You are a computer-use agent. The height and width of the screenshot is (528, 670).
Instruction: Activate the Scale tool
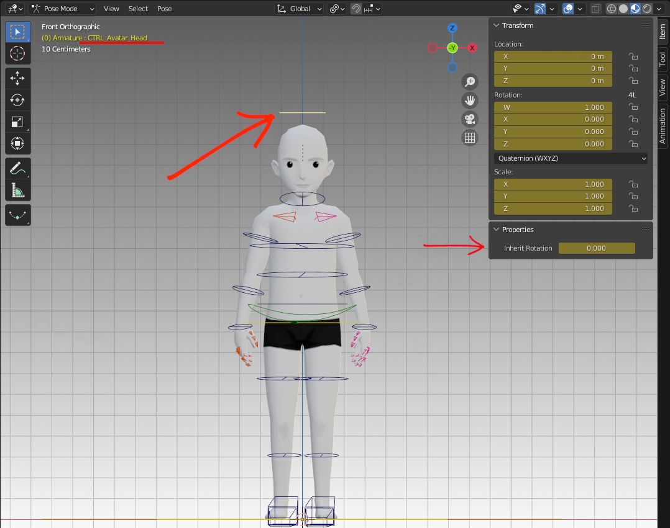[x=17, y=122]
